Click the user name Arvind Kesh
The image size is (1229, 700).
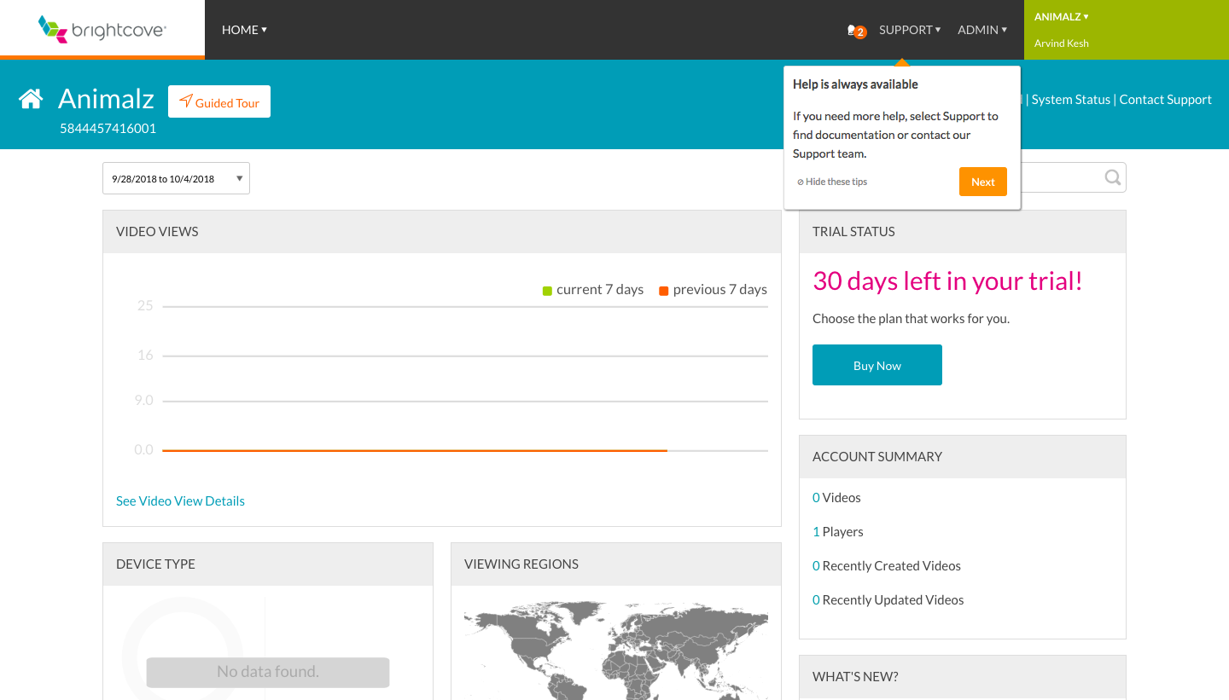pos(1061,43)
